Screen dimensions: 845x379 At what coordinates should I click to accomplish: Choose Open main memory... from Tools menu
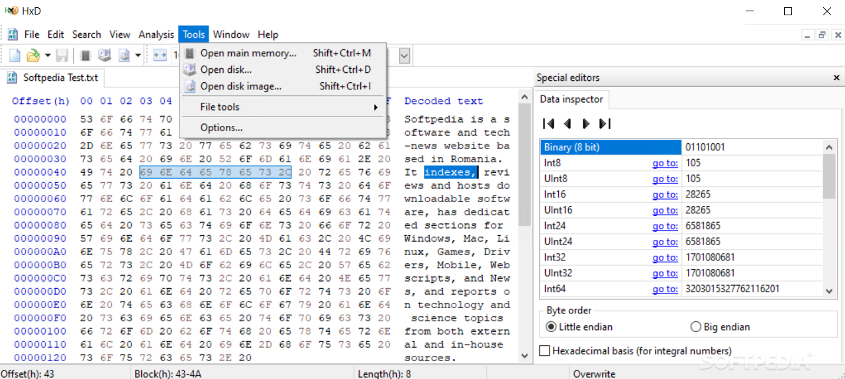pos(283,53)
